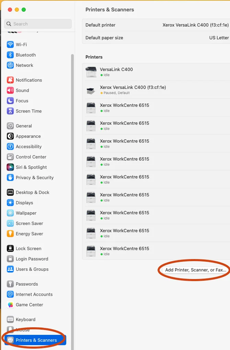
Task: Click the Default paper size label
Action: coord(104,38)
